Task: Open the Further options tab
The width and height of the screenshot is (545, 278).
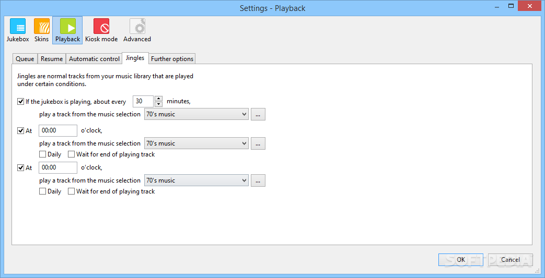Action: (172, 59)
